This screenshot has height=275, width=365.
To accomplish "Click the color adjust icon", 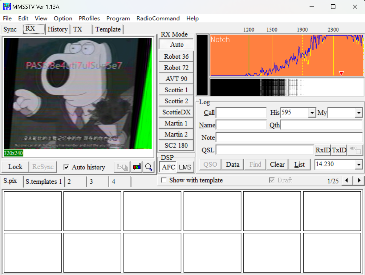I will tap(137, 167).
